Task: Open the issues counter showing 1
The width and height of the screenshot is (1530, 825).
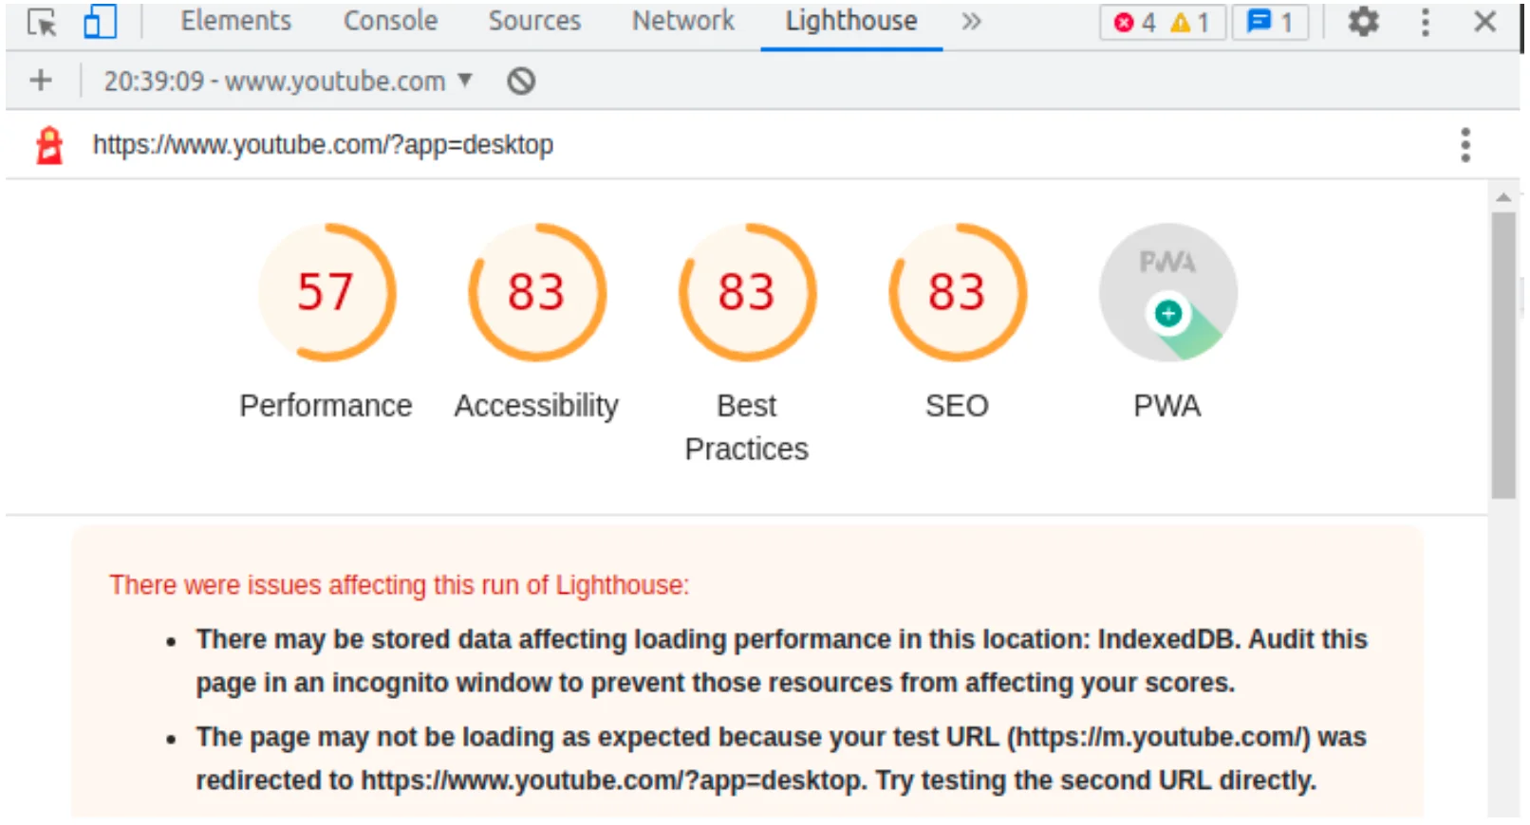Action: (x=1270, y=23)
